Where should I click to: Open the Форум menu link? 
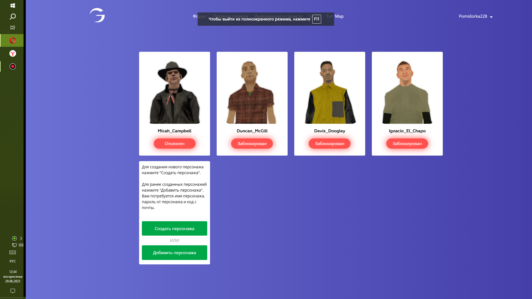(x=195, y=16)
